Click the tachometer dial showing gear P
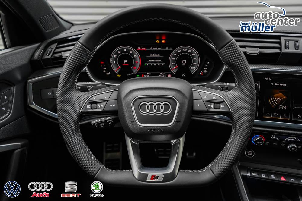Screen dimensions: 302x201 (125, 60)
